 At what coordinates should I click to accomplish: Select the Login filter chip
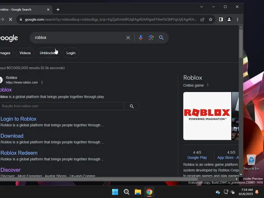click(x=71, y=53)
